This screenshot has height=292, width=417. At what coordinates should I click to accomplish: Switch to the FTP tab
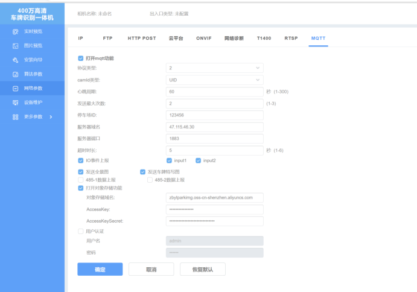coord(107,38)
